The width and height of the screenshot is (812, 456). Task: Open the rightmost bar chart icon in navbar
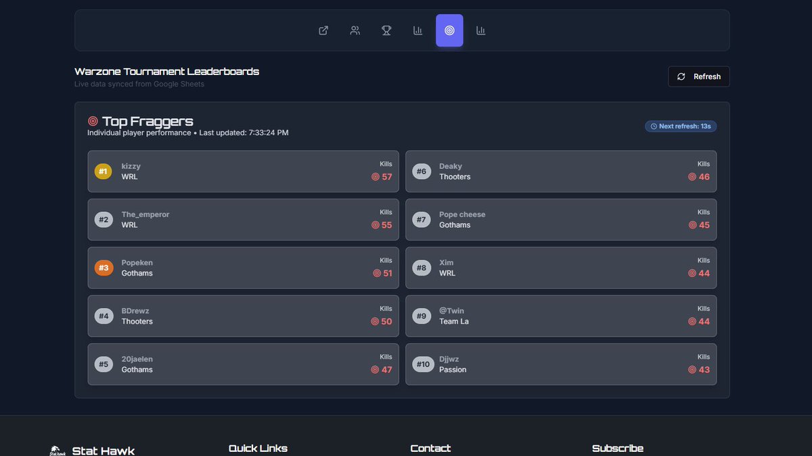click(480, 30)
